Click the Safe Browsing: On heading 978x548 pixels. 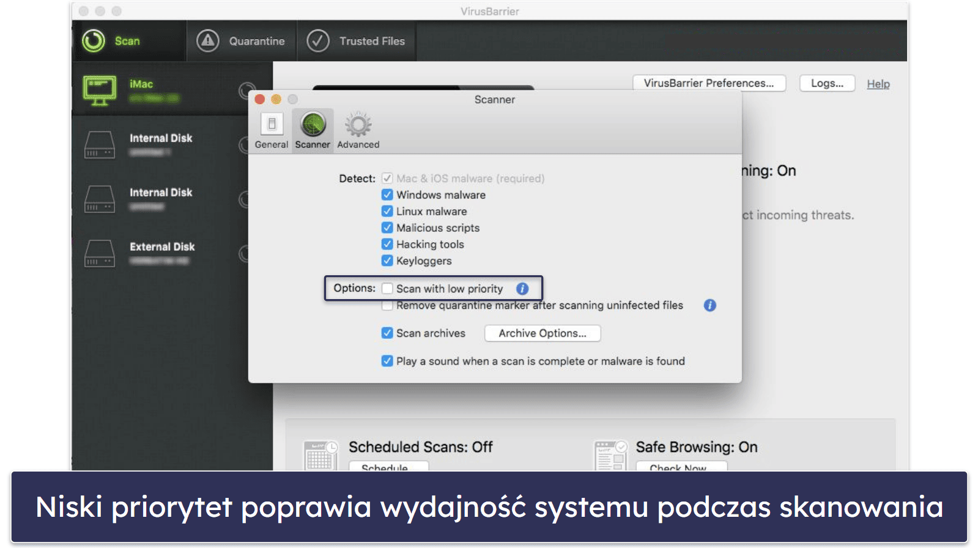[x=697, y=447]
